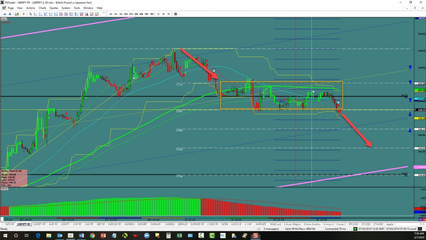Open the Windows Start menu

[x=5, y=236]
